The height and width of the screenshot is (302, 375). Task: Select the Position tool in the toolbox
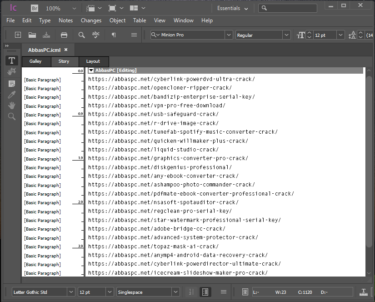[x=12, y=71]
